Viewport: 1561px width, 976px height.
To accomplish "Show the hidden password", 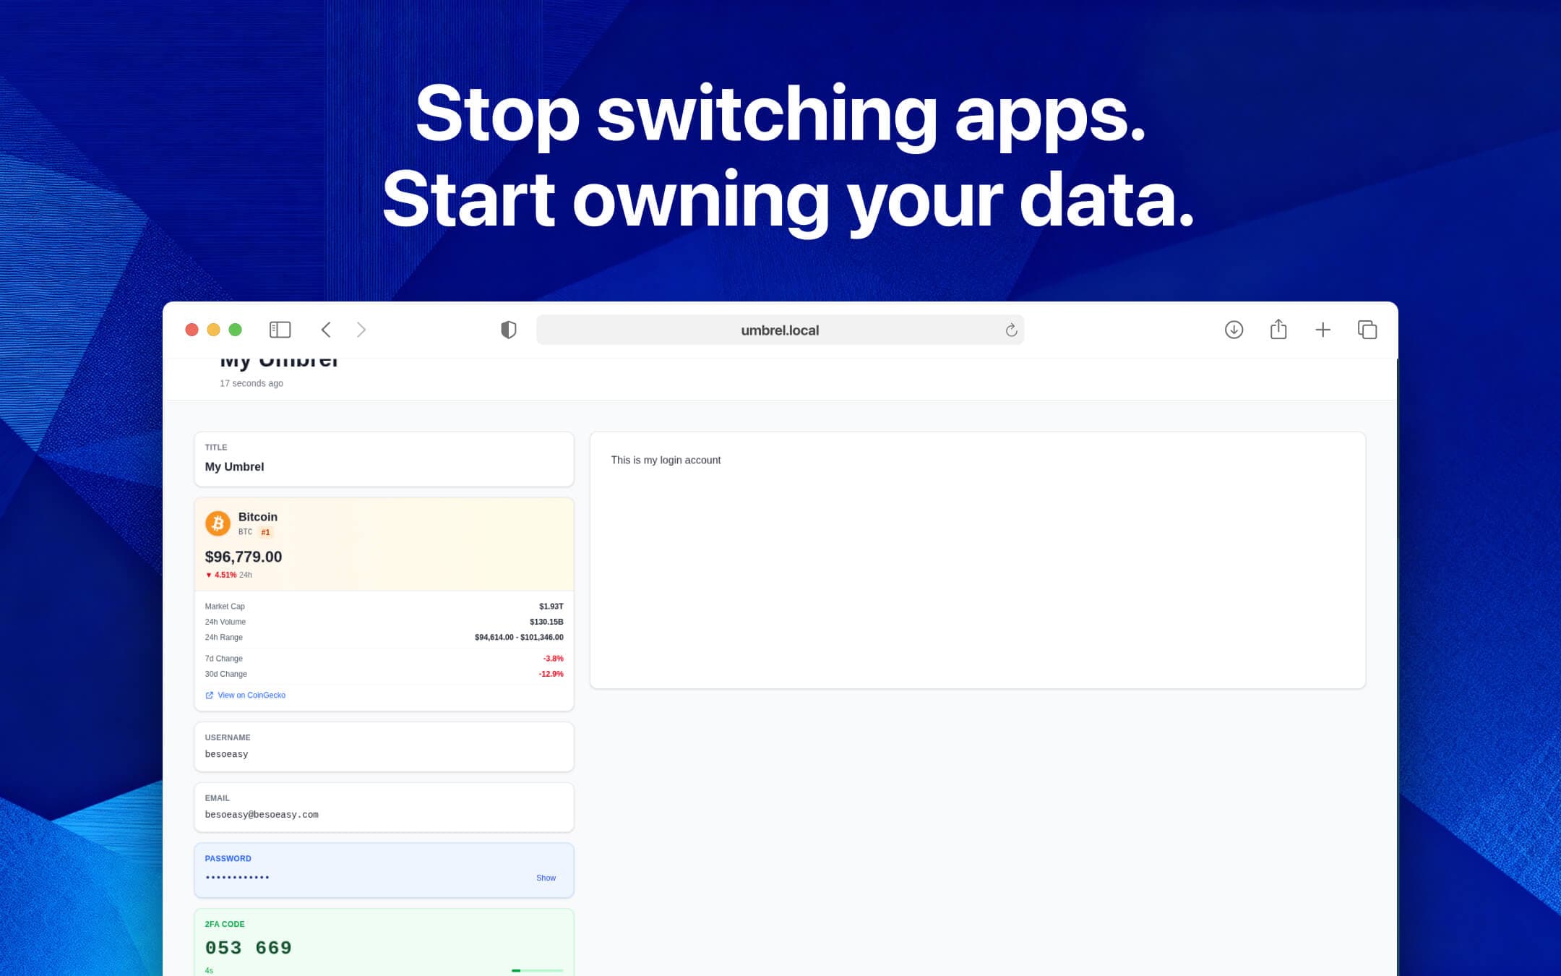I will 546,878.
